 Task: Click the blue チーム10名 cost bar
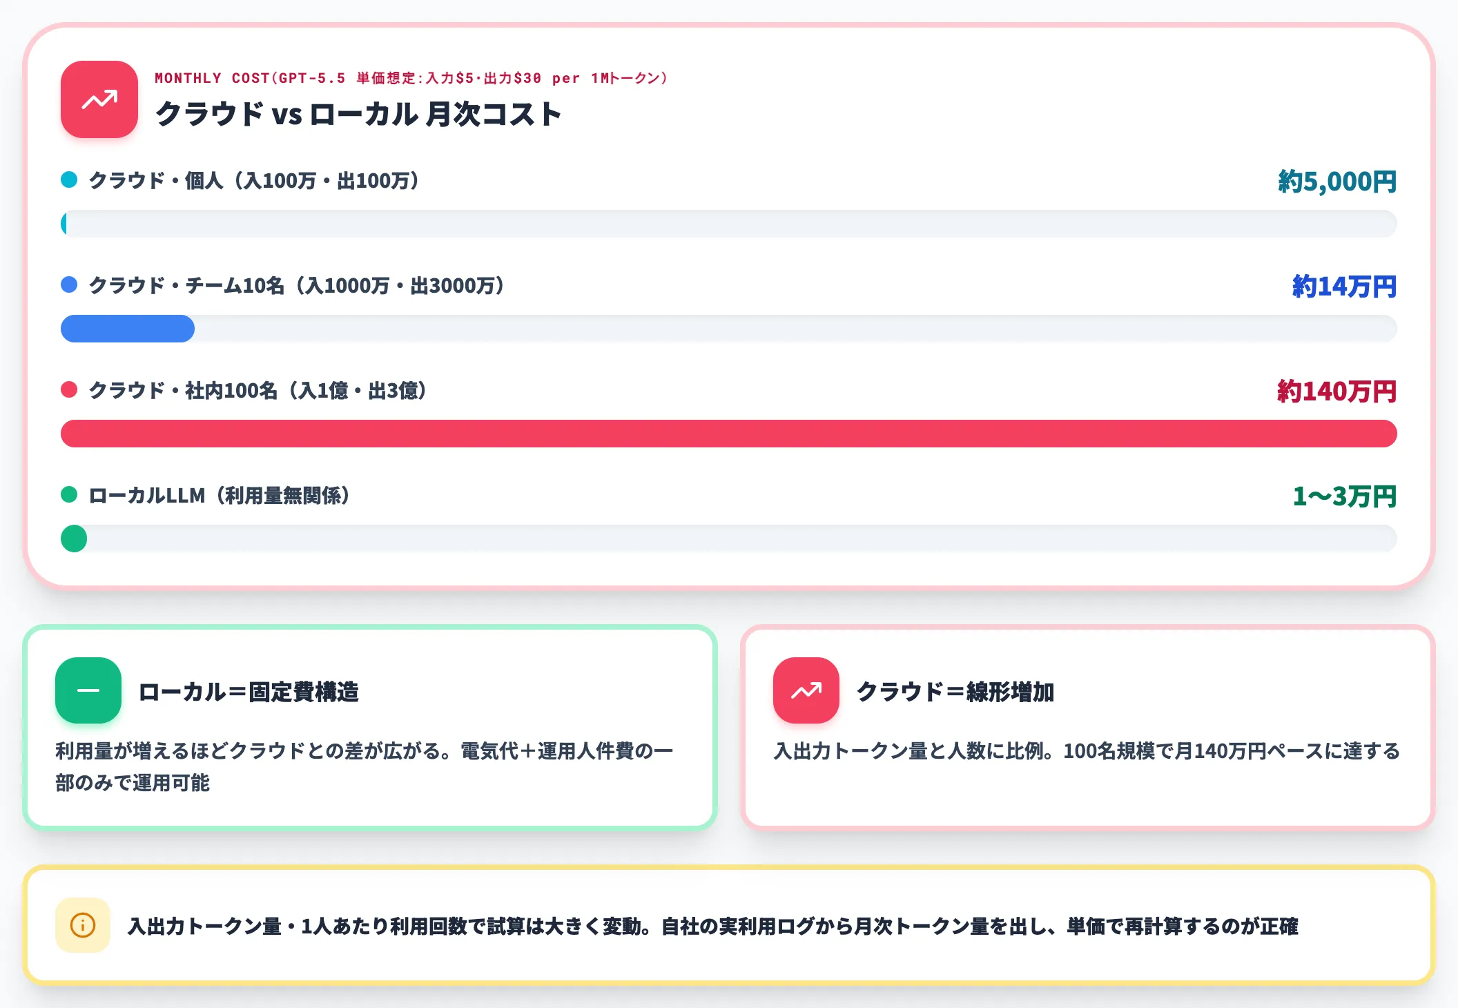click(128, 329)
